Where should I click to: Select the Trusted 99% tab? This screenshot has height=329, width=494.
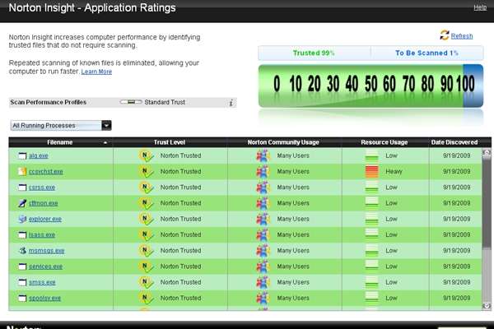tap(314, 53)
